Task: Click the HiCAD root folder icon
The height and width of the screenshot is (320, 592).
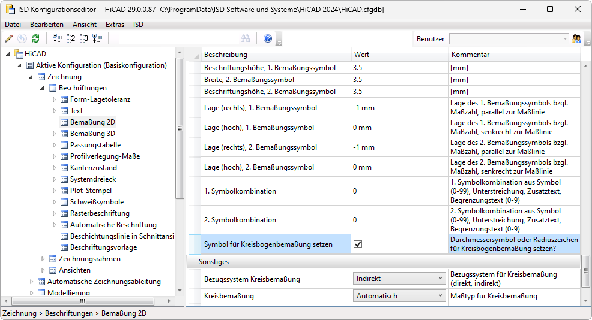Action: (19, 53)
